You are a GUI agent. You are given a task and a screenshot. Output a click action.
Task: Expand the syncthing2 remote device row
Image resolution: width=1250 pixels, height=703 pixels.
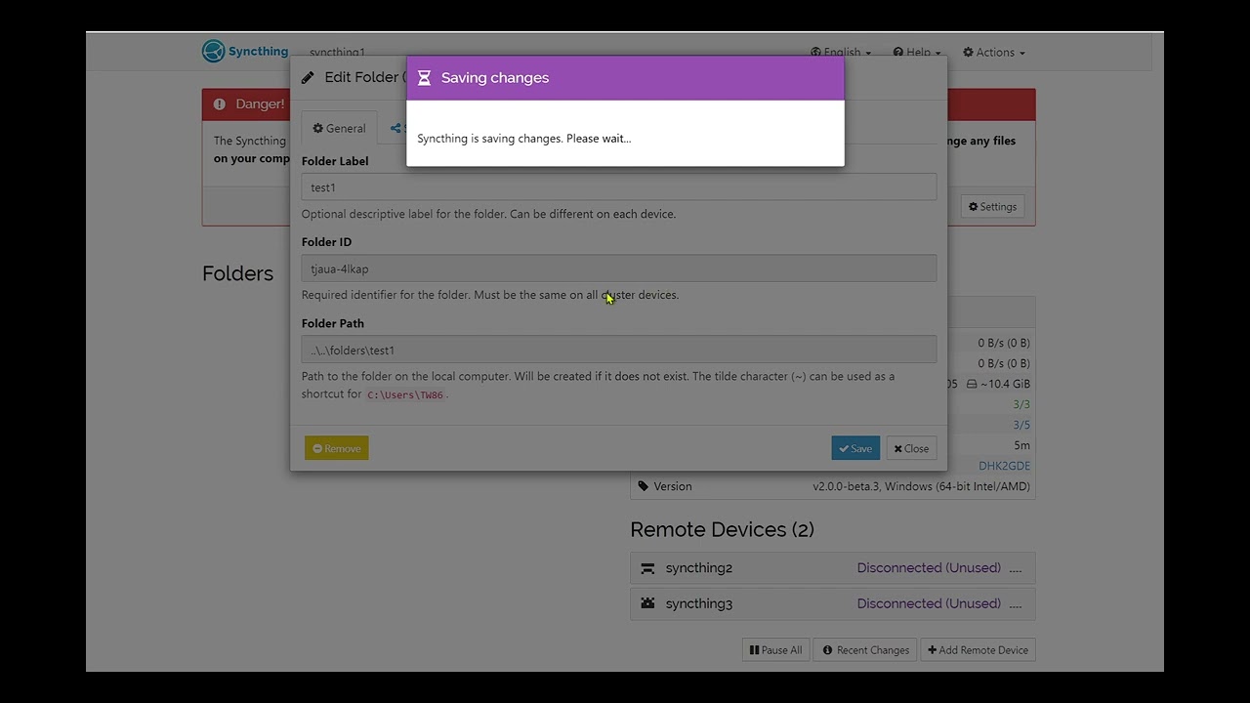click(x=833, y=568)
